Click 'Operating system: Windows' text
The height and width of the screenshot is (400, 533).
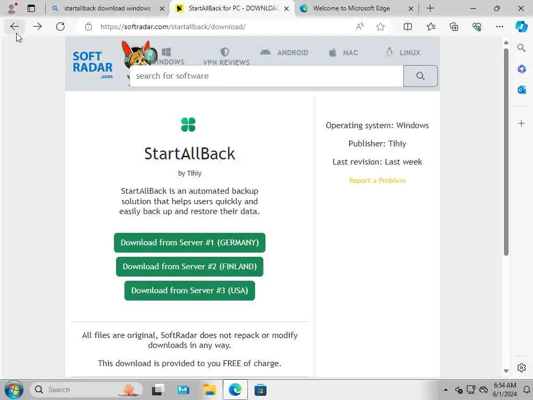[x=377, y=125]
